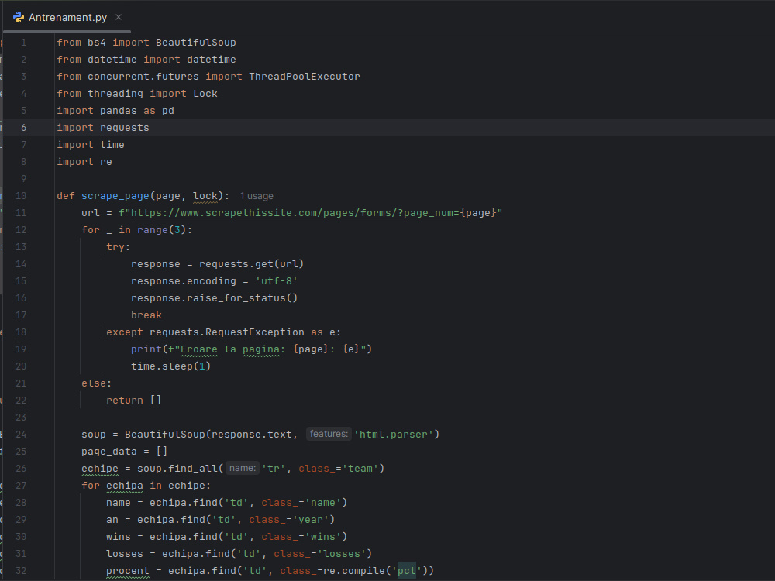Open the scrapethissite.com URL link in code

click(294, 213)
